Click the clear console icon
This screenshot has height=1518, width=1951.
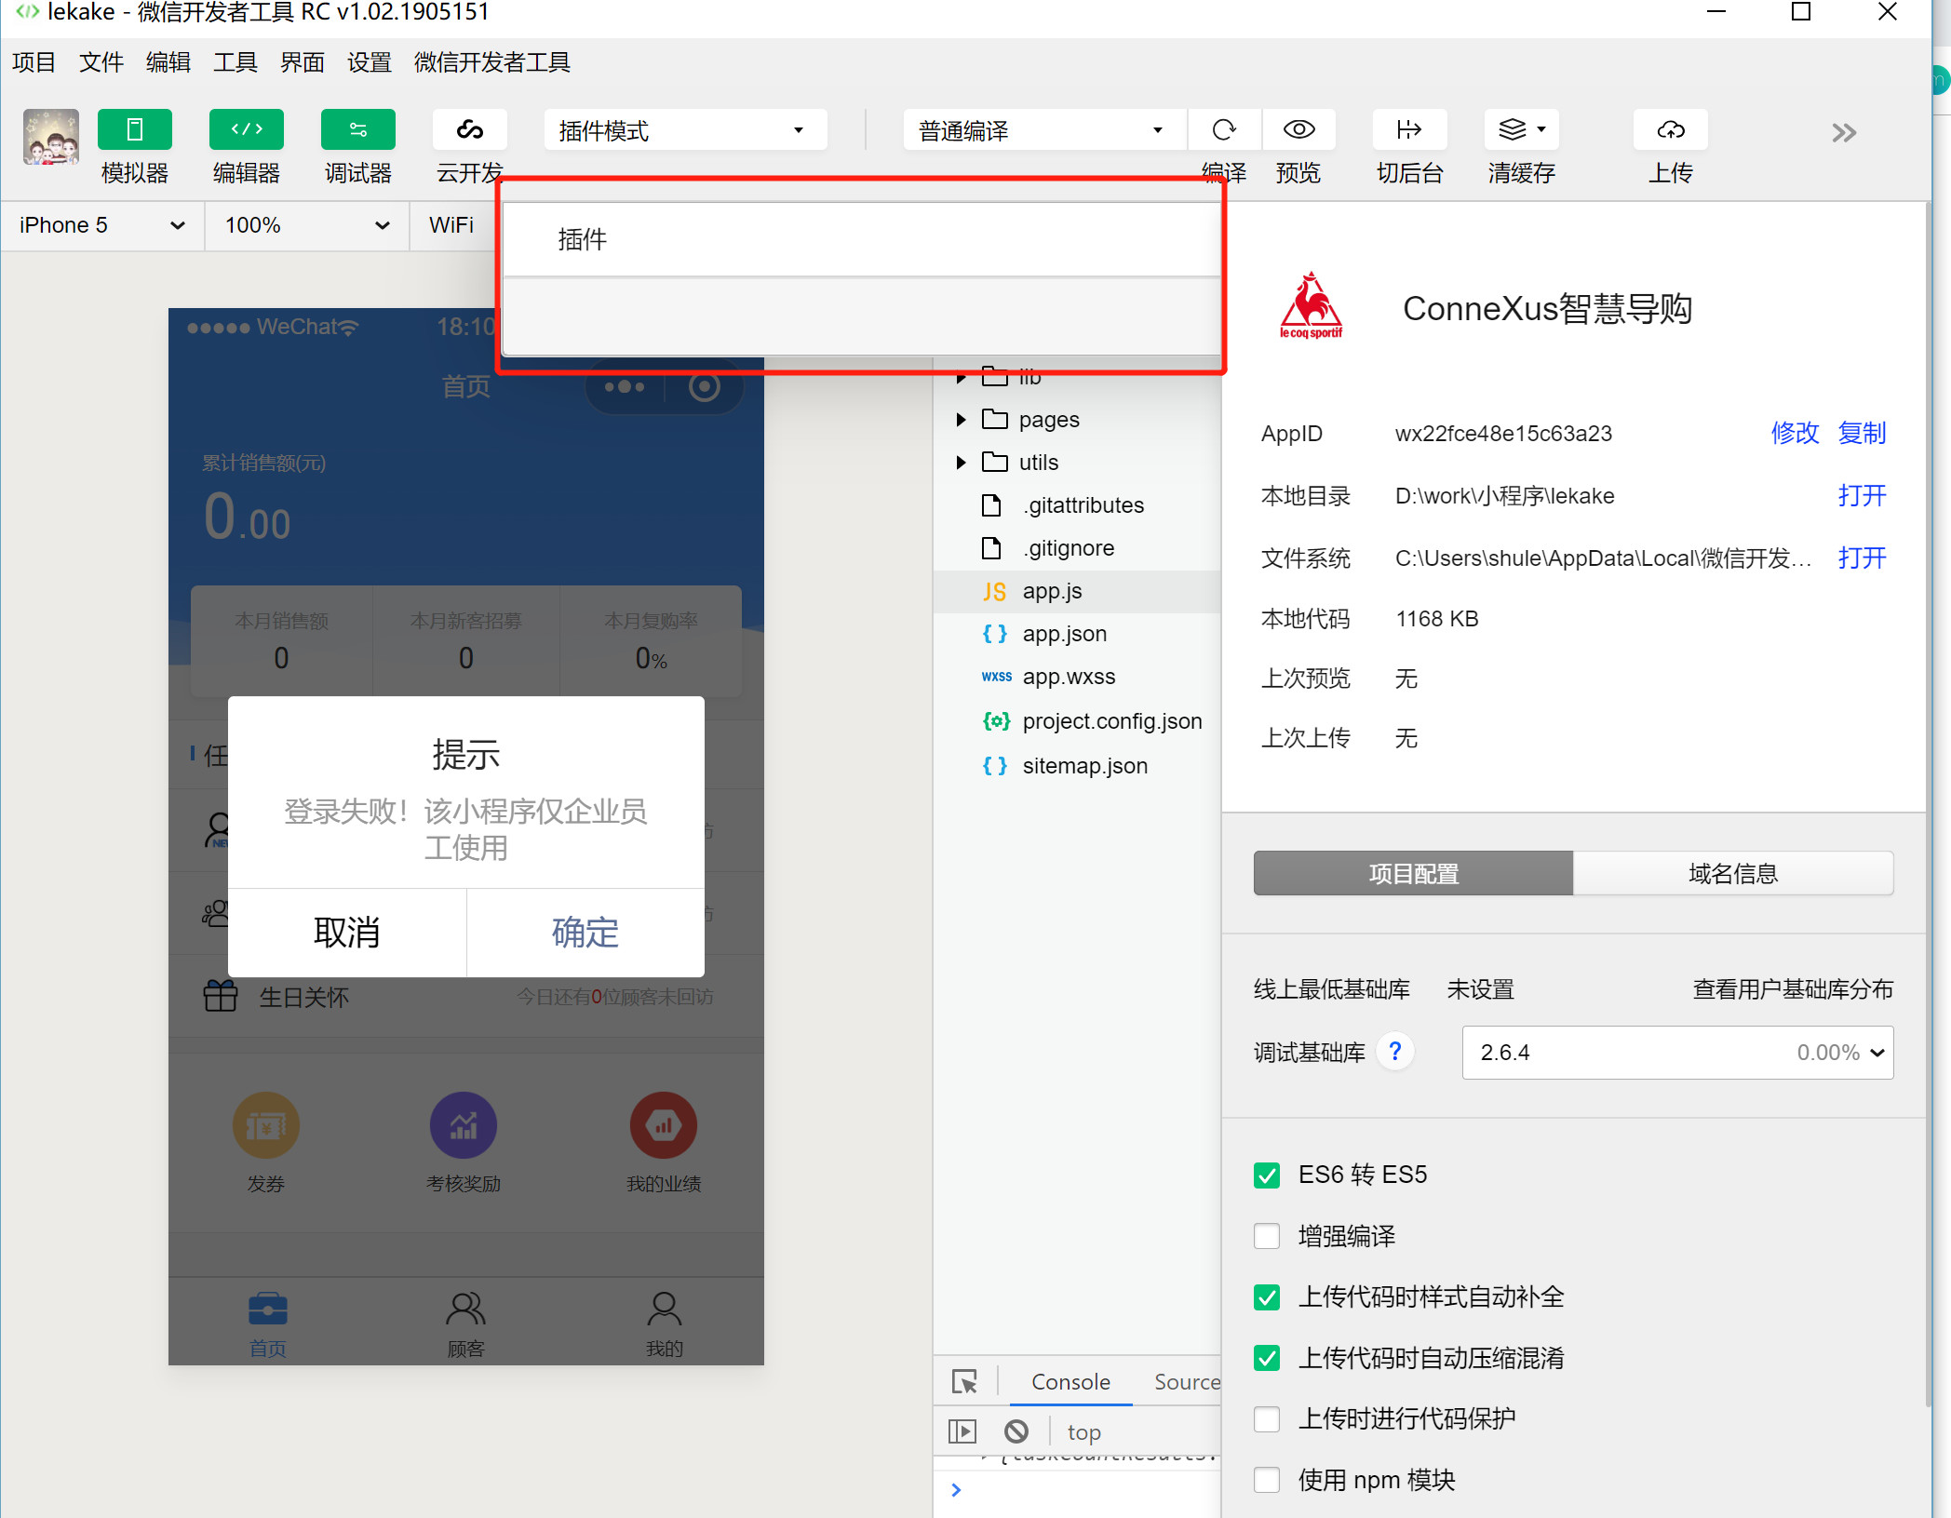point(1016,1431)
